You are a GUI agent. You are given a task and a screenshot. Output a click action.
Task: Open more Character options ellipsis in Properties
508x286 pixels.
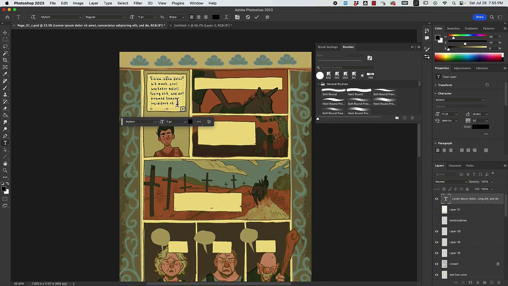[486, 134]
